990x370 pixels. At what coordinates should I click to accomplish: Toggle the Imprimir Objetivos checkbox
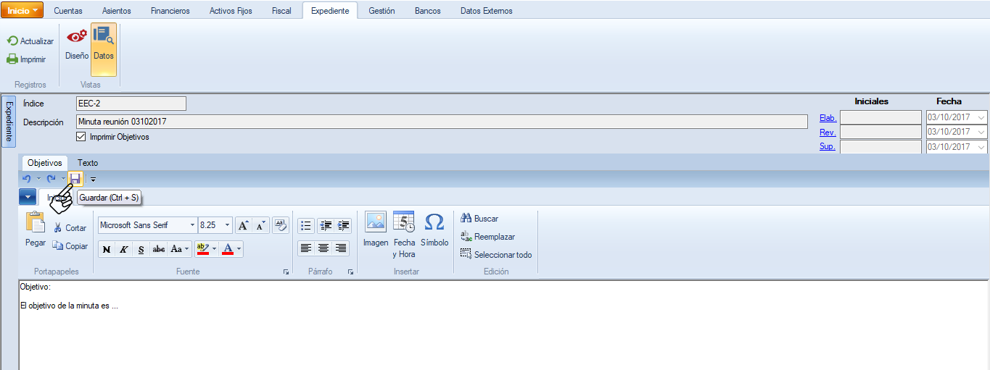click(x=81, y=137)
